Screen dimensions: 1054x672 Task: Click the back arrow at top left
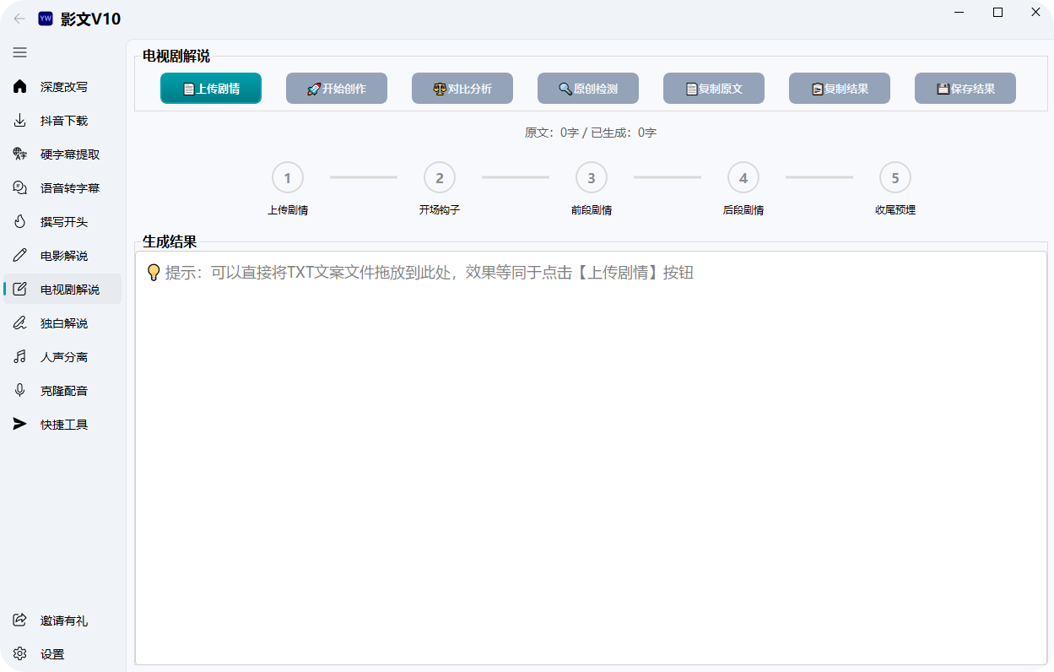point(19,19)
